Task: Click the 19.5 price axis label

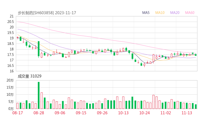Action: [11, 33]
